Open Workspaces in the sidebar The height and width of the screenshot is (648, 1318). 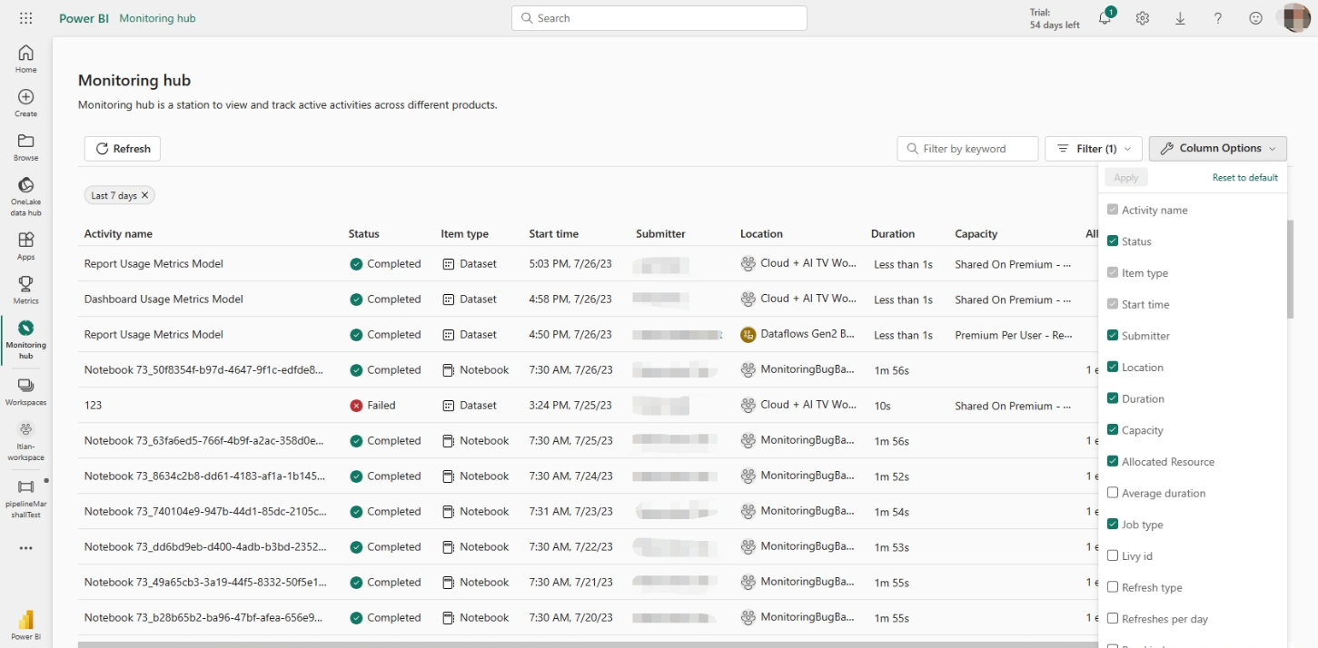[x=25, y=391]
